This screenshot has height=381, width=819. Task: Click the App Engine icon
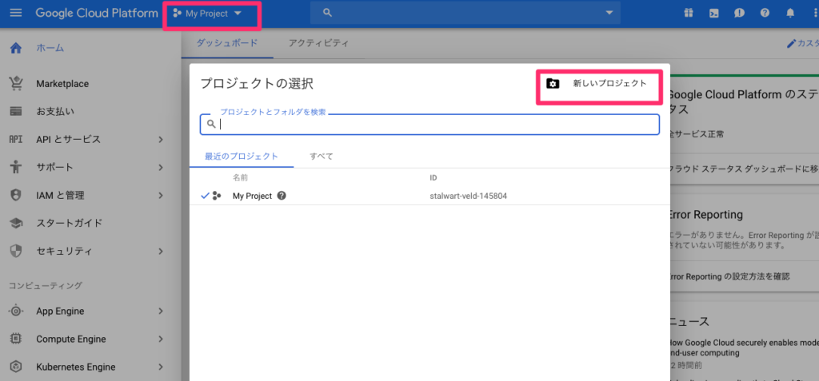(16, 311)
